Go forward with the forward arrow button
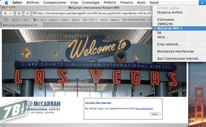 point(11,13)
